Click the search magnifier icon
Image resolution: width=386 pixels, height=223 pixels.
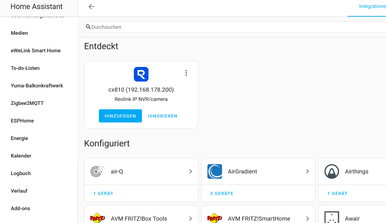[88, 27]
